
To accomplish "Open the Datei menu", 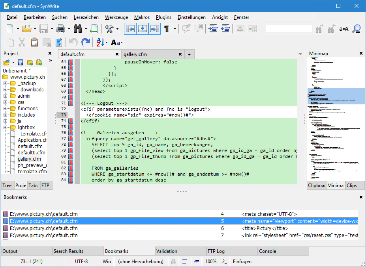I will [x=12, y=17].
